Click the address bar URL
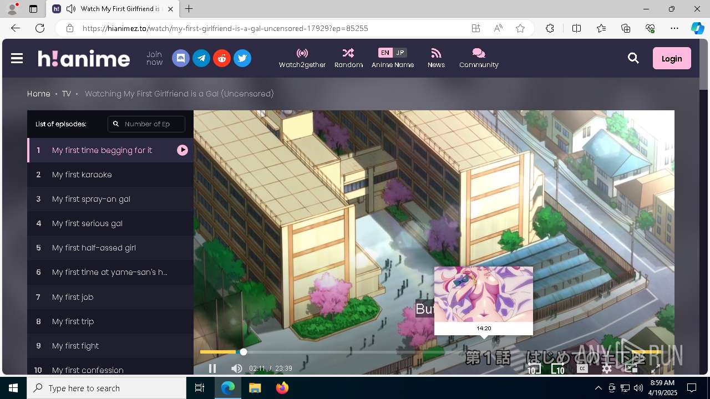This screenshot has height=399, width=710. tap(225, 28)
